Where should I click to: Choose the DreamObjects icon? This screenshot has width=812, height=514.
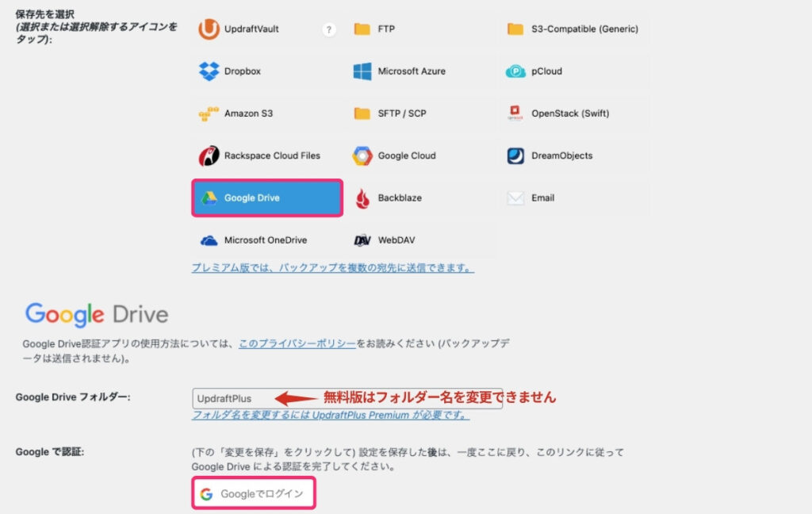coord(515,155)
